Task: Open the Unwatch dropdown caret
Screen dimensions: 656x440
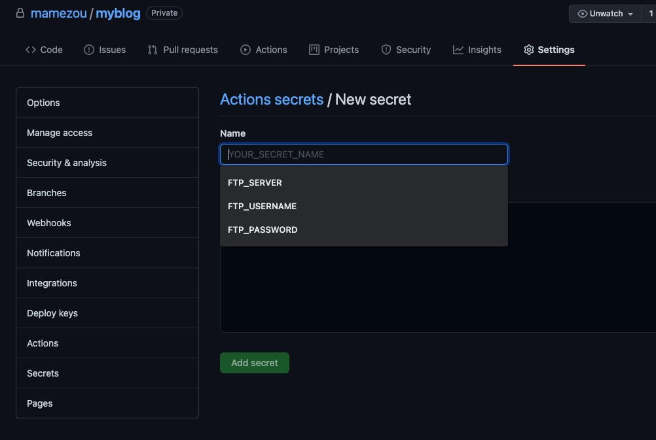Action: point(630,14)
